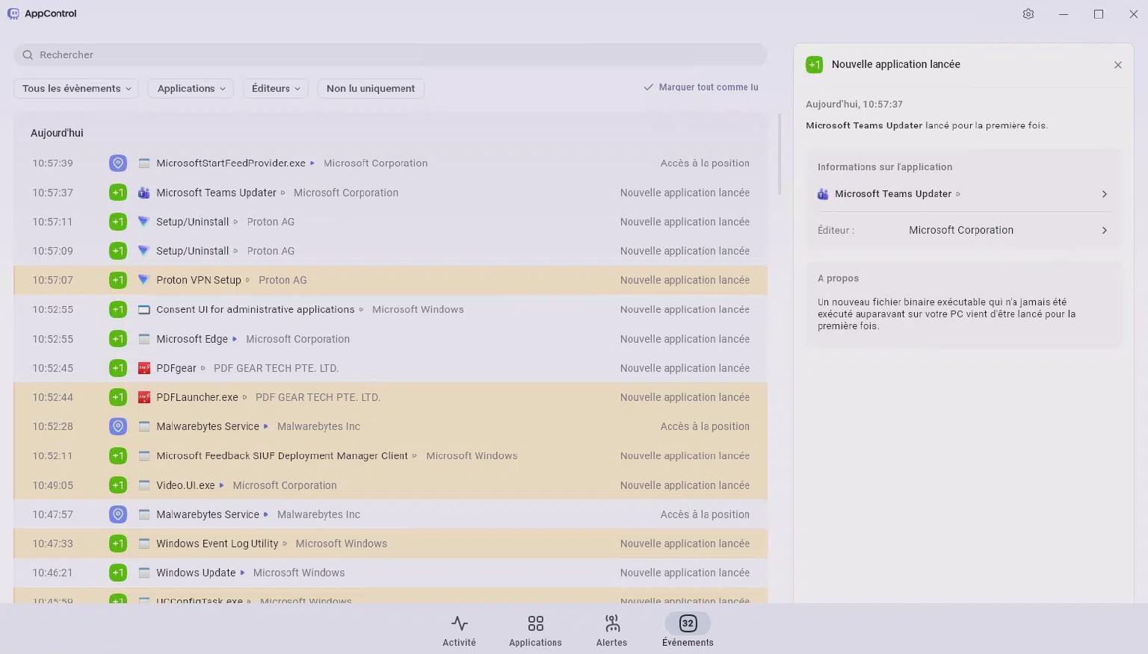Viewport: 1148px width, 654px height.
Task: Click +1 icon in details panel header
Action: pyautogui.click(x=815, y=65)
